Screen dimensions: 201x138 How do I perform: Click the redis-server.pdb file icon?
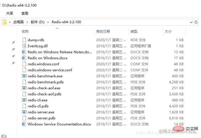[24, 118]
